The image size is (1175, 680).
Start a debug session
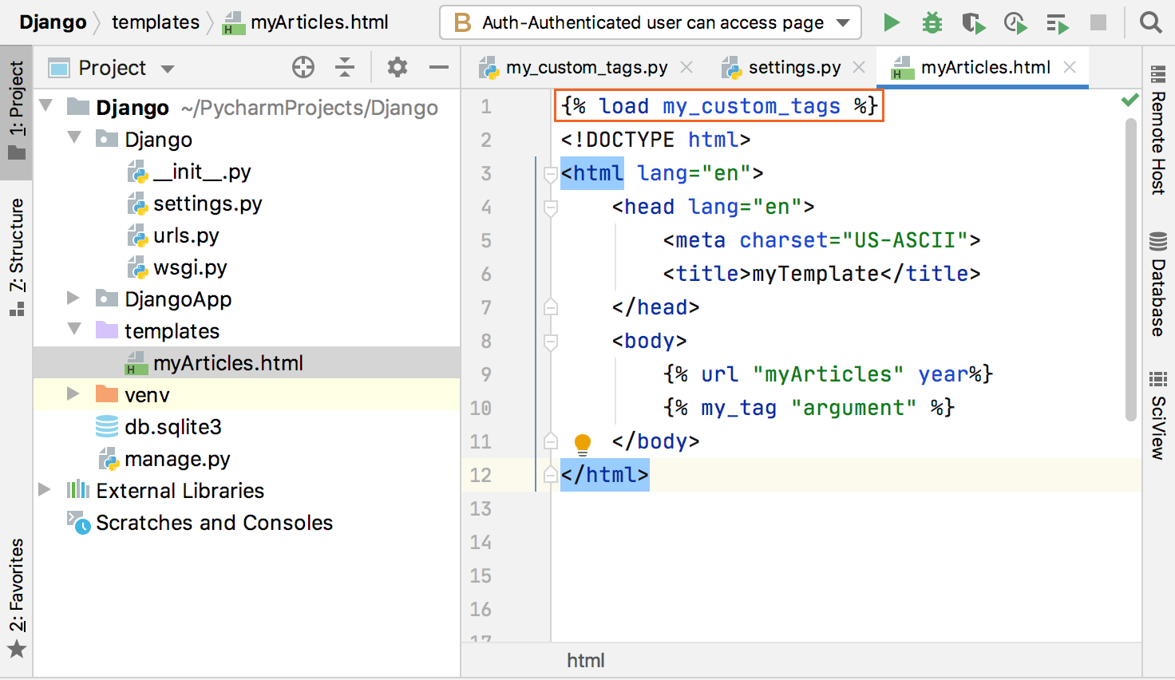coord(932,22)
